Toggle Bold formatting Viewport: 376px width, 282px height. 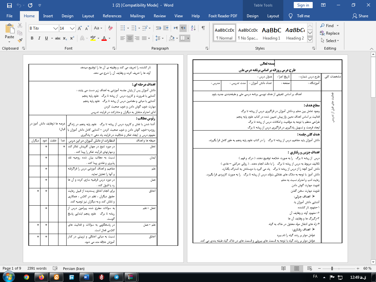click(x=32, y=38)
